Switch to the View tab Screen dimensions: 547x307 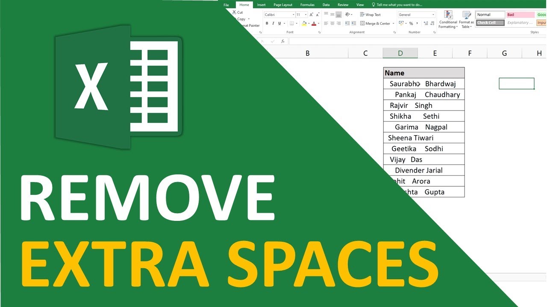coord(360,5)
